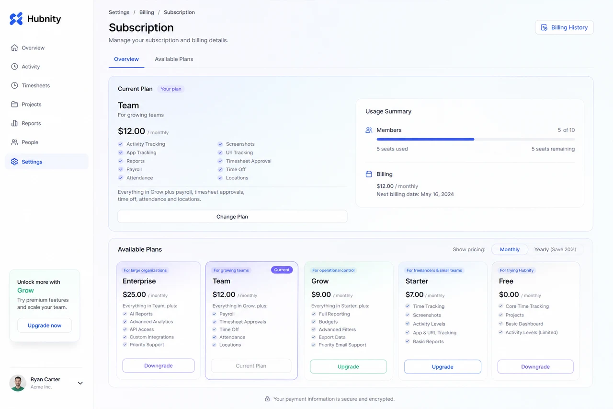
Task: Click the disabled Current Plan button
Action: (x=251, y=366)
